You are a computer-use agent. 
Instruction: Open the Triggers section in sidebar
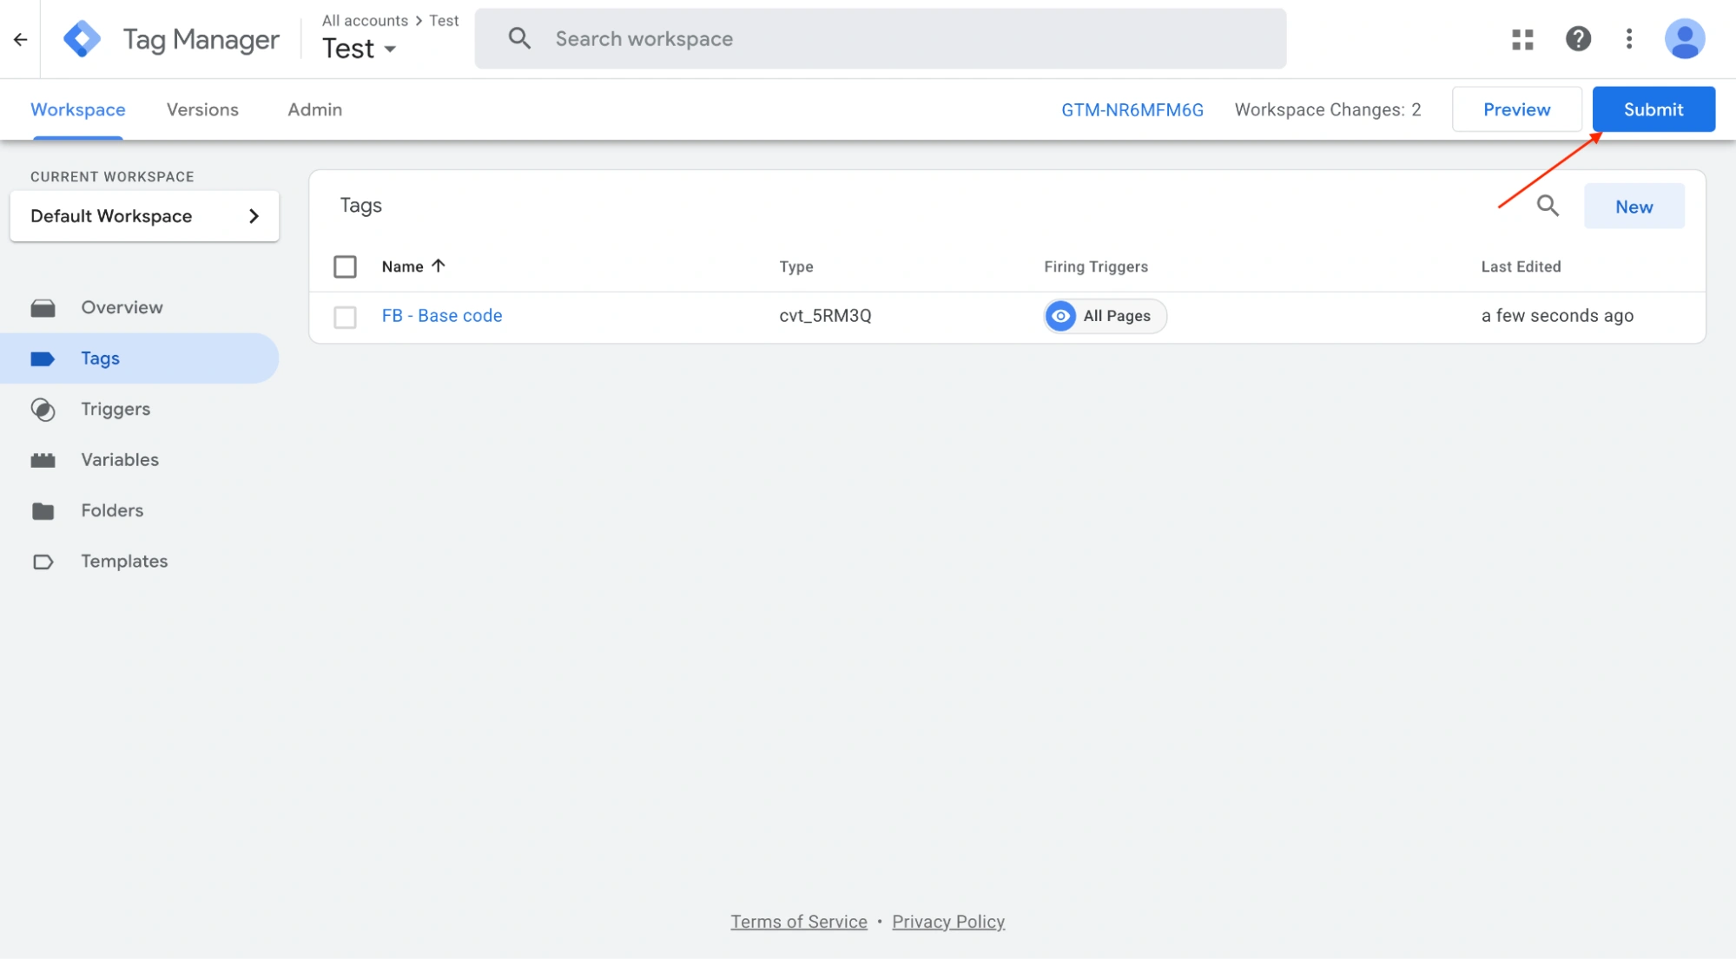(116, 409)
